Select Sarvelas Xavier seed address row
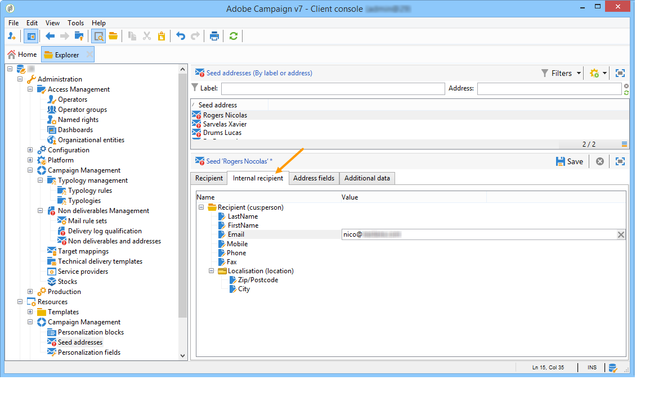This screenshot has height=398, width=654. tap(410, 124)
